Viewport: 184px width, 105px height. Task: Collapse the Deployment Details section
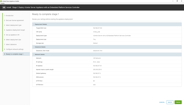pyautogui.click(x=34, y=24)
